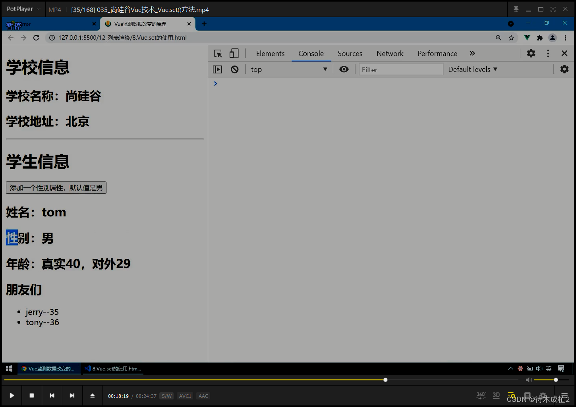Image resolution: width=576 pixels, height=407 pixels.
Task: Close the Vue监测数据改变的原理 tab
Action: 189,24
